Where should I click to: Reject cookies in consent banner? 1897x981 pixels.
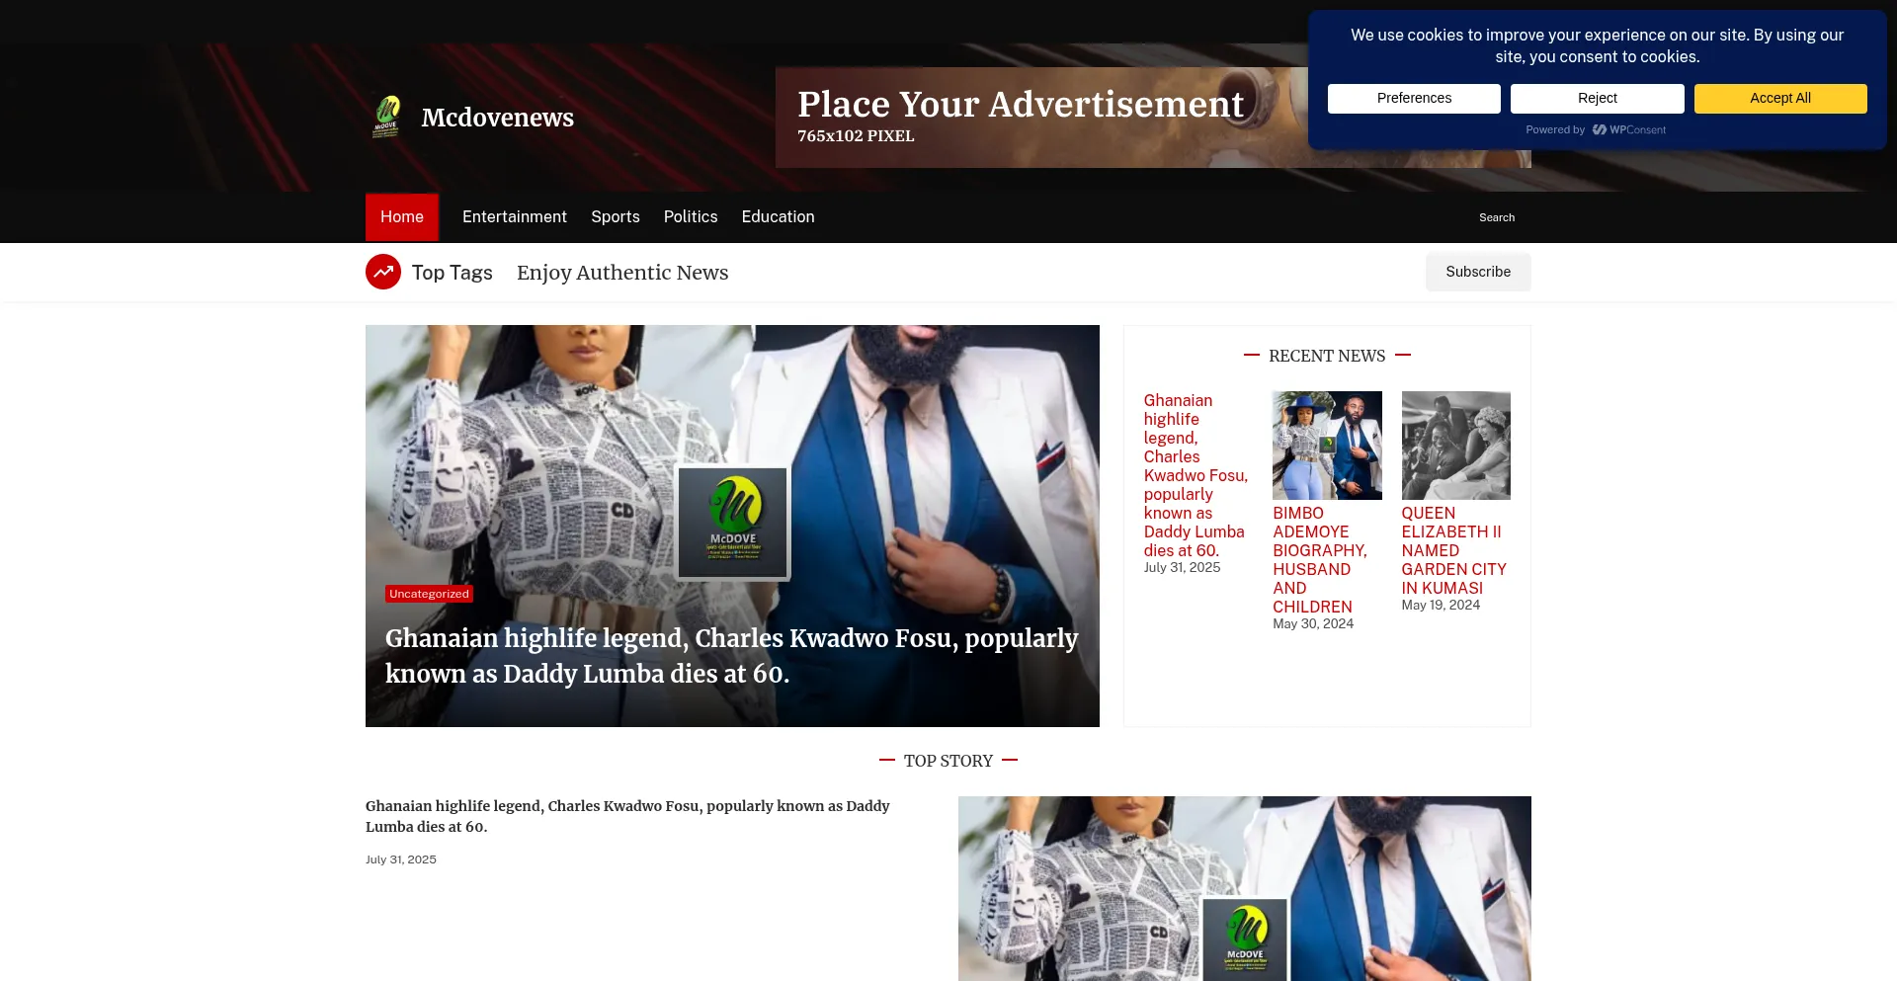click(1597, 98)
